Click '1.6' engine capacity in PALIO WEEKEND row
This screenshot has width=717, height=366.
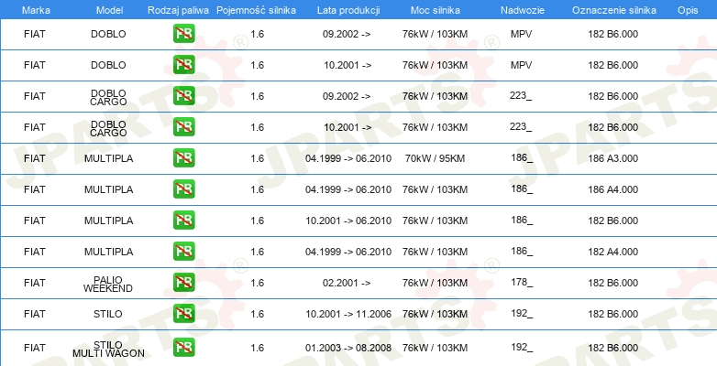point(258,283)
